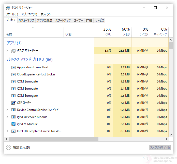Expand the igfxCUIService Module row
177x164 pixels.
point(7,117)
